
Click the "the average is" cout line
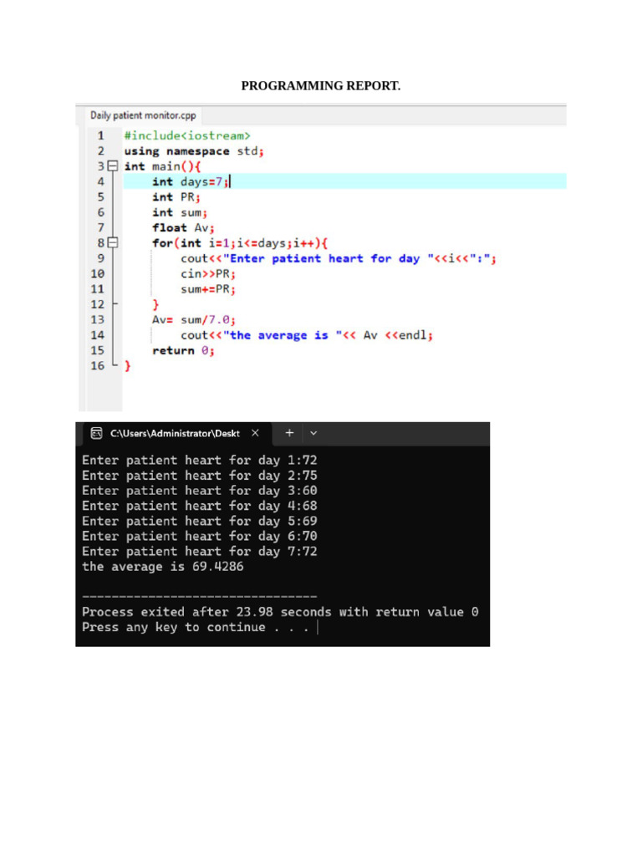pos(307,335)
